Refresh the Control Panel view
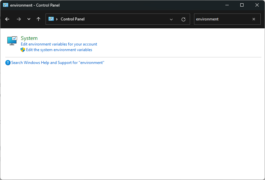Viewport: 265px width, 180px height. click(x=183, y=19)
